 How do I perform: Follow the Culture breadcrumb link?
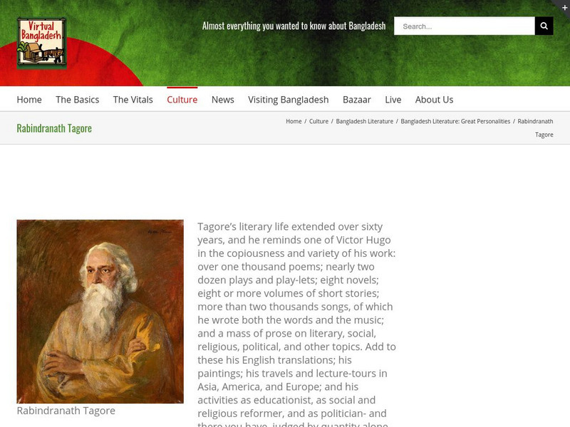[x=318, y=121]
